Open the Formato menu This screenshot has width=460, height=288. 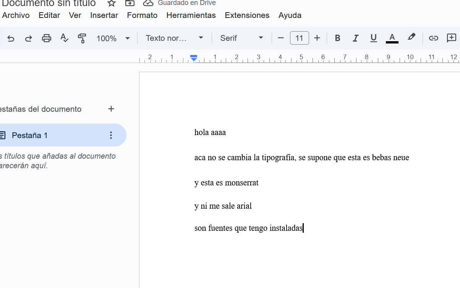142,15
